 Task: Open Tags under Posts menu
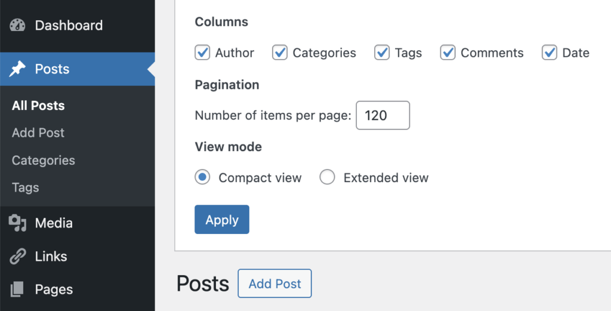pyautogui.click(x=26, y=187)
